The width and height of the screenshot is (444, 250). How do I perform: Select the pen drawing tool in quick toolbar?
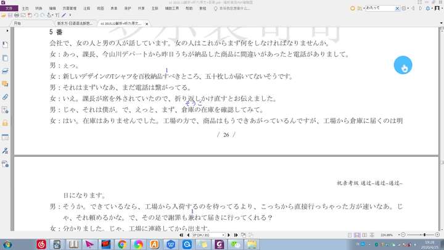pyautogui.click(x=64, y=15)
